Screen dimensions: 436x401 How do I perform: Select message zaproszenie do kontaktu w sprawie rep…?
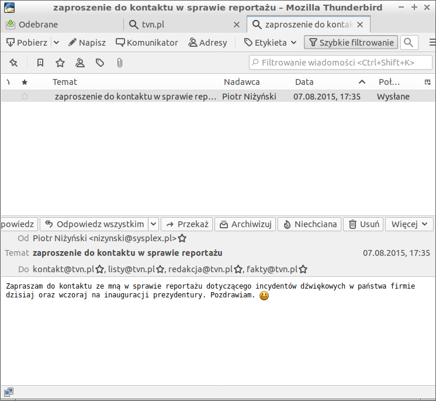136,97
